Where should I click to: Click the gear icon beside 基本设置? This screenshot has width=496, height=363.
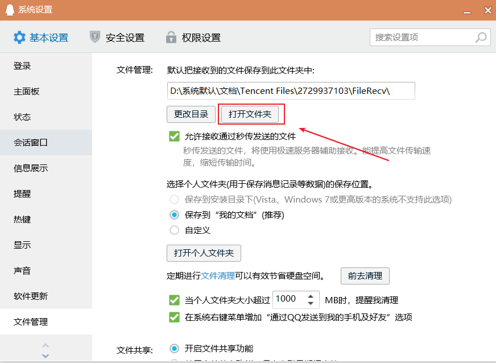[19, 38]
